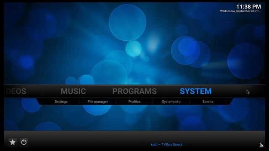Viewport: 269px width, 151px height.
Task: Click the 11:38 PM clock
Action: coord(248,7)
